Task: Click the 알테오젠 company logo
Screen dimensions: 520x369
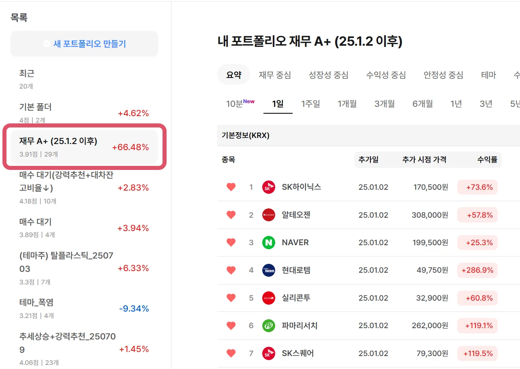Action: coord(269,215)
